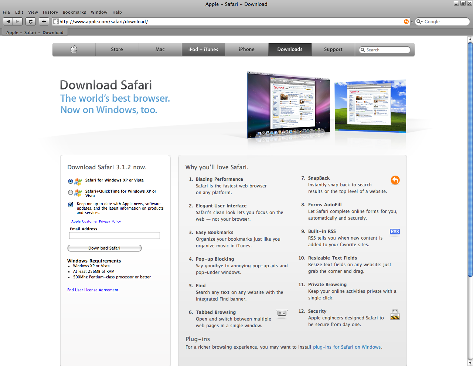Click the Apple logo in navigation bar
The height and width of the screenshot is (366, 473).
[x=74, y=50]
